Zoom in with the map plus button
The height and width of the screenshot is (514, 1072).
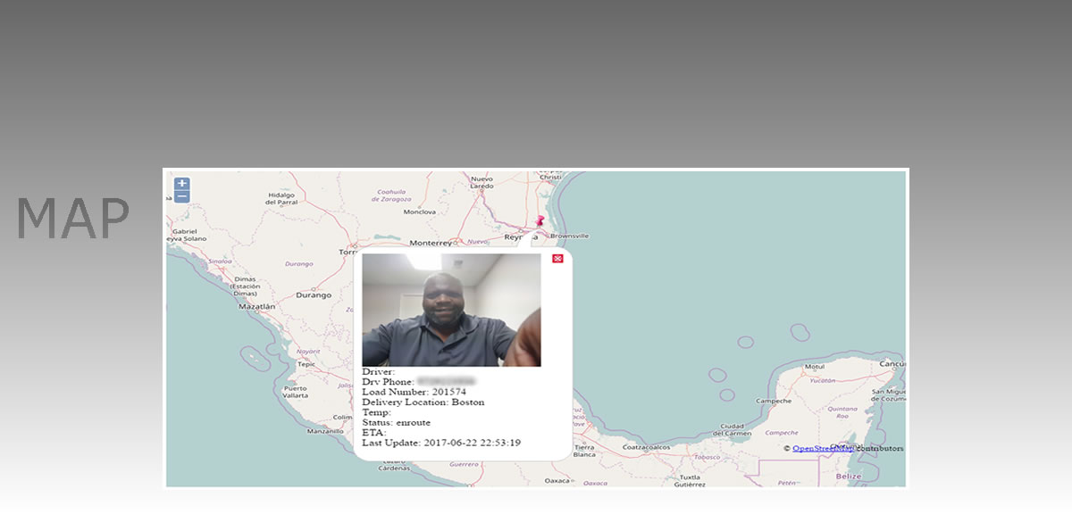coord(181,184)
